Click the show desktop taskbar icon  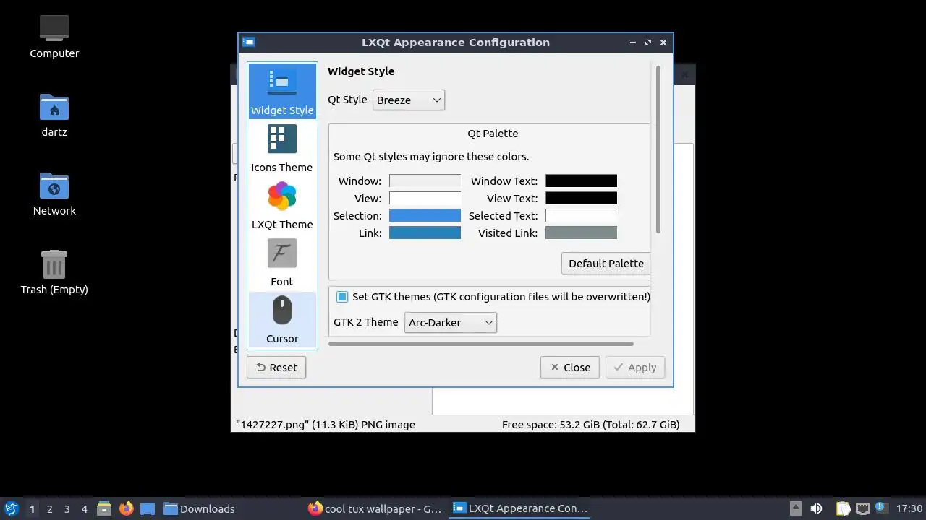coord(148,508)
